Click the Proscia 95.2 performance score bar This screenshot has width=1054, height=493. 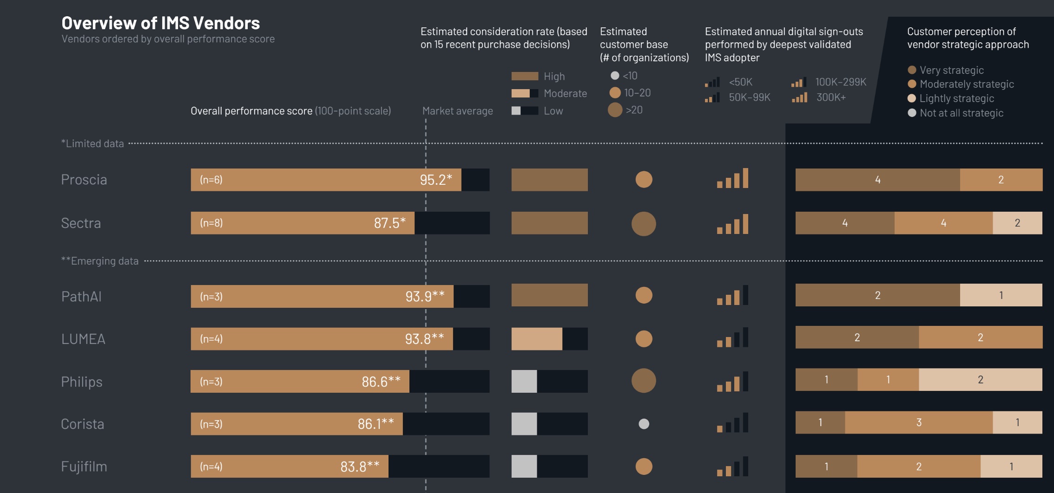(x=325, y=180)
